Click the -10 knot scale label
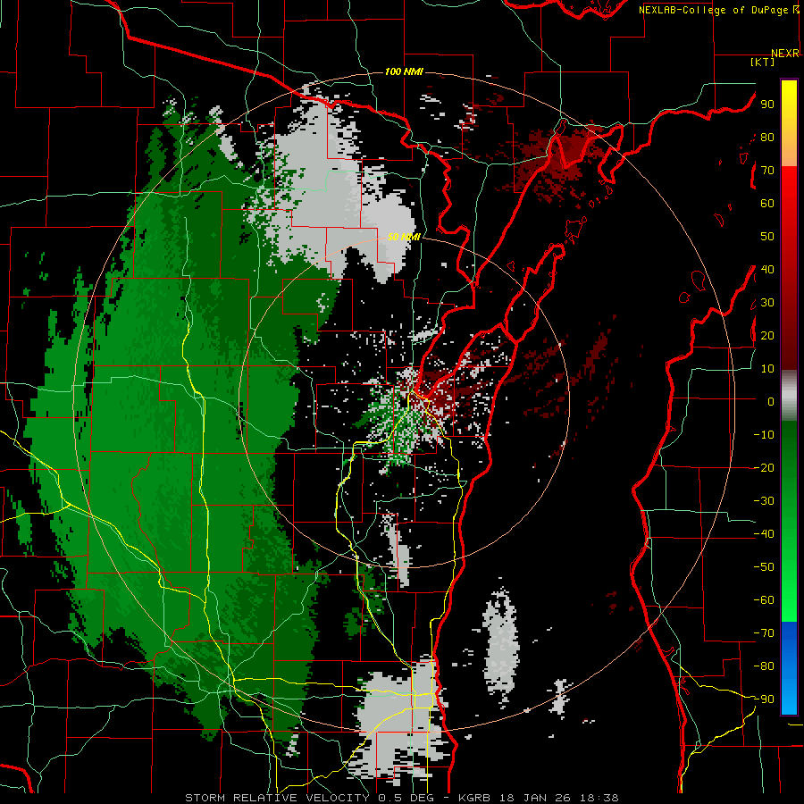Screen dimensions: 804x804 [764, 435]
